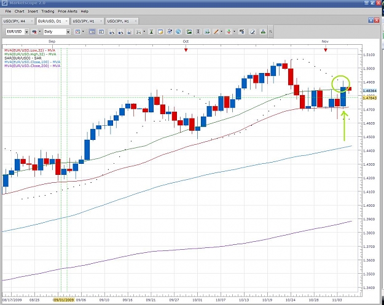Click the second zoom magnifier icon
This screenshot has height=305, width=384.
tap(120, 31)
